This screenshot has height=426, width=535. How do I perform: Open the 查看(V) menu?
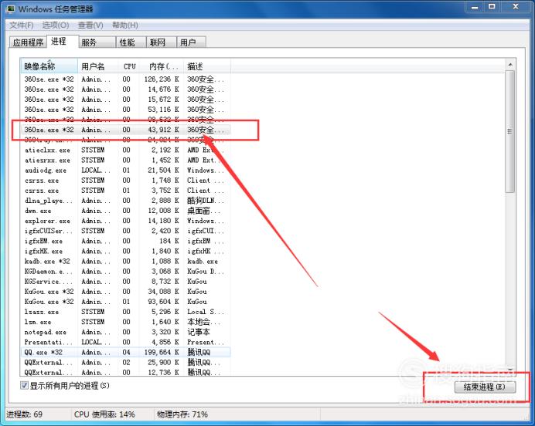(x=90, y=25)
